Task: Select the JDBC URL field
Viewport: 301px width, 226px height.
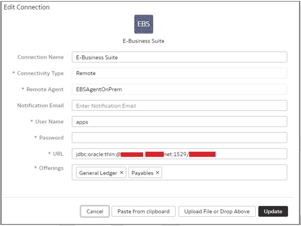Action: point(180,154)
